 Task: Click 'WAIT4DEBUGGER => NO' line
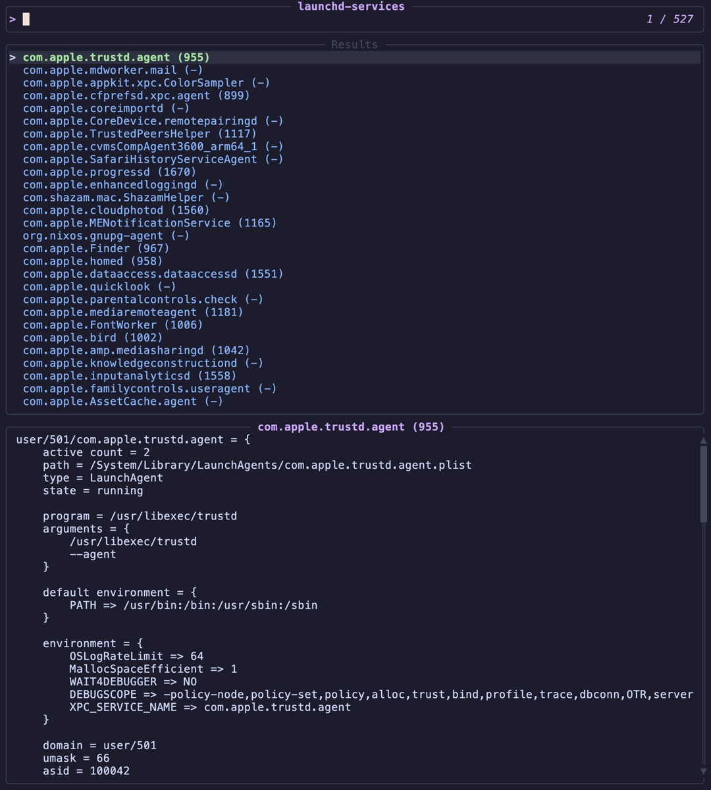(133, 681)
